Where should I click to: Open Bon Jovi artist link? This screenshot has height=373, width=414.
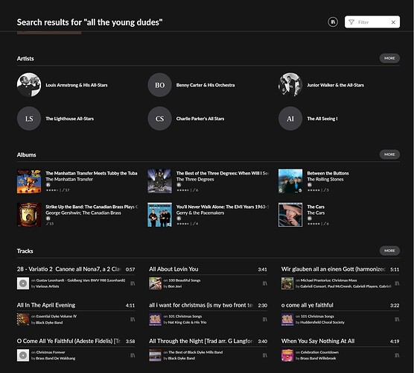175,286
